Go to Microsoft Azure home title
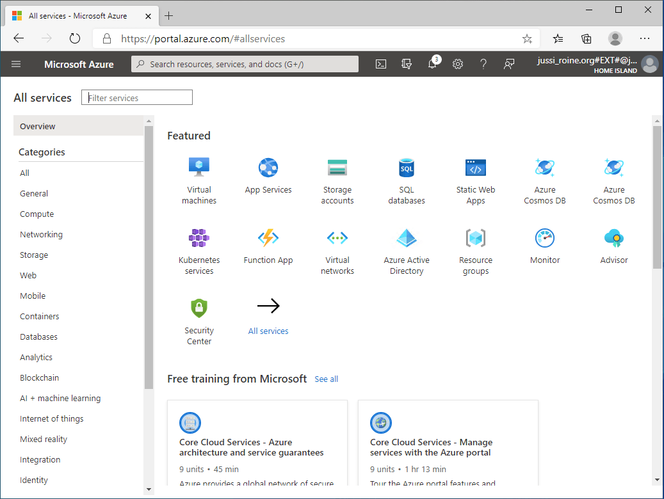 [79, 65]
